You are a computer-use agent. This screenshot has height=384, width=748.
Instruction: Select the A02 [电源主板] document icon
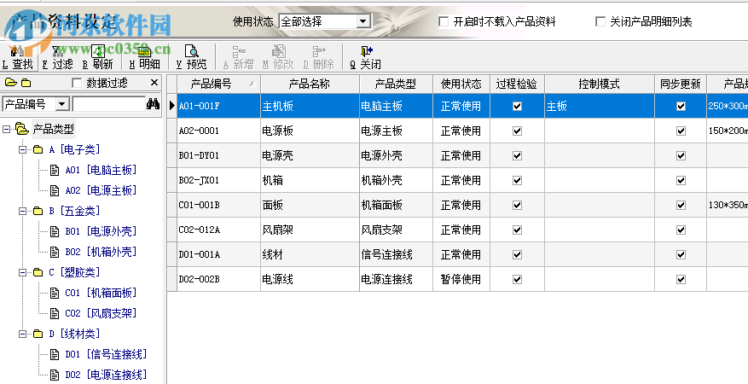coord(55,190)
